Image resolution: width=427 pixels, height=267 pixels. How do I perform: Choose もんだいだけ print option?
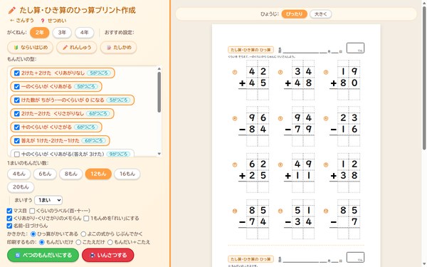42,242
